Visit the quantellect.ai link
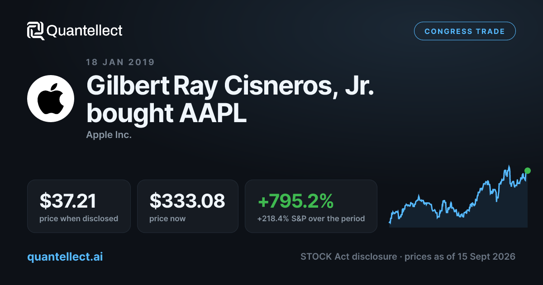 65,256
